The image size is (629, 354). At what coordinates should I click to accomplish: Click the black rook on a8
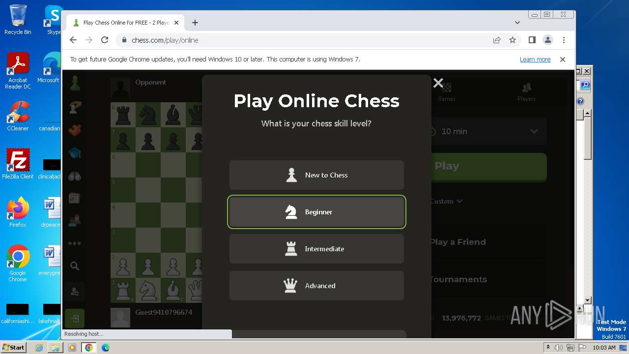coord(123,115)
